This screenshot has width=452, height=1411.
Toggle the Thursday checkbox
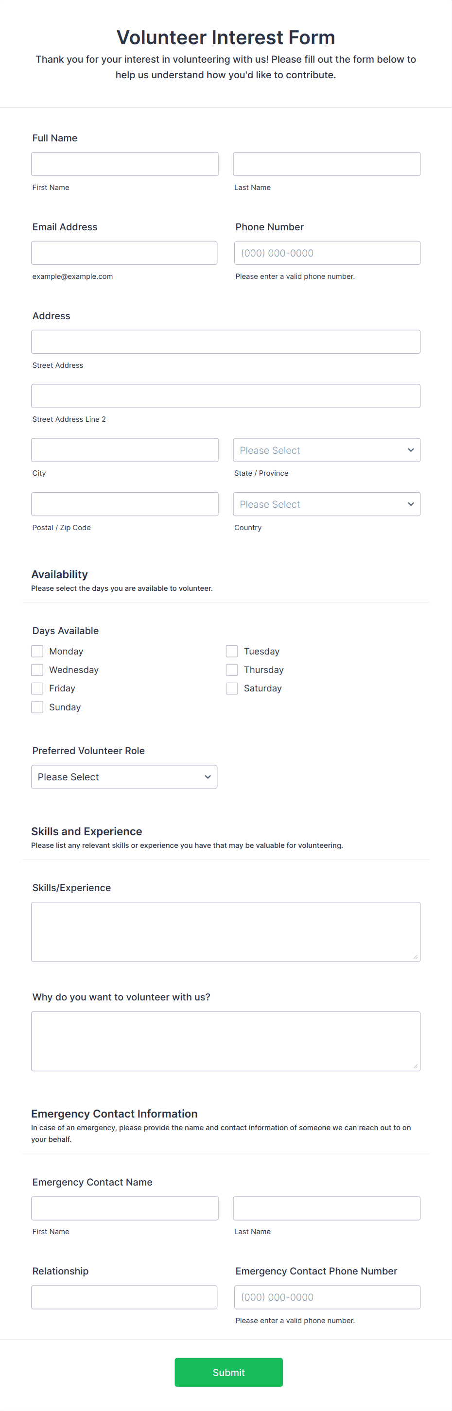click(232, 670)
